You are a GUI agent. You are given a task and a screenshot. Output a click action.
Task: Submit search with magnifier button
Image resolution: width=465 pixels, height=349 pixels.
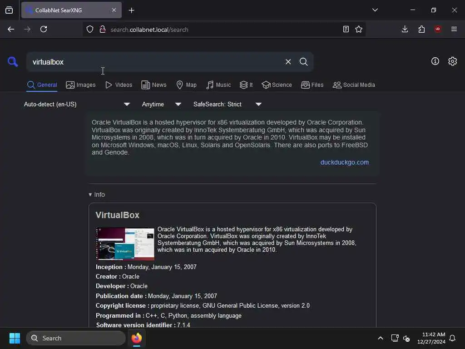click(x=303, y=62)
